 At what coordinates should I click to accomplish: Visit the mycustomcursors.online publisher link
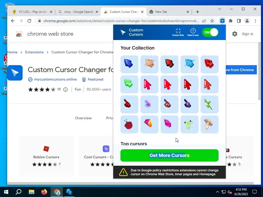coord(55,80)
